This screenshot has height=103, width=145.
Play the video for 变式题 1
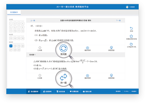pos(87,76)
